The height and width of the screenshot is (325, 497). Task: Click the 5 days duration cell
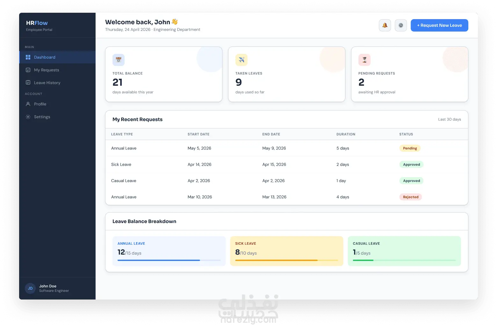pyautogui.click(x=343, y=148)
